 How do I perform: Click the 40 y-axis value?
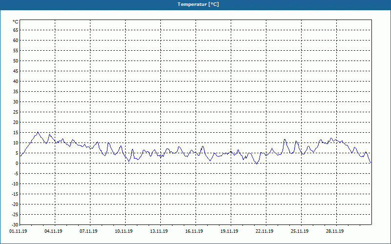(x=16, y=81)
